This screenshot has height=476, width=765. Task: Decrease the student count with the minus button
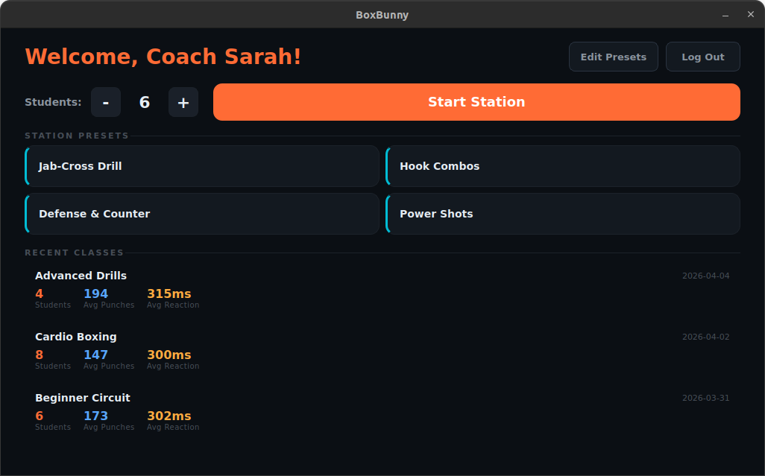point(105,102)
